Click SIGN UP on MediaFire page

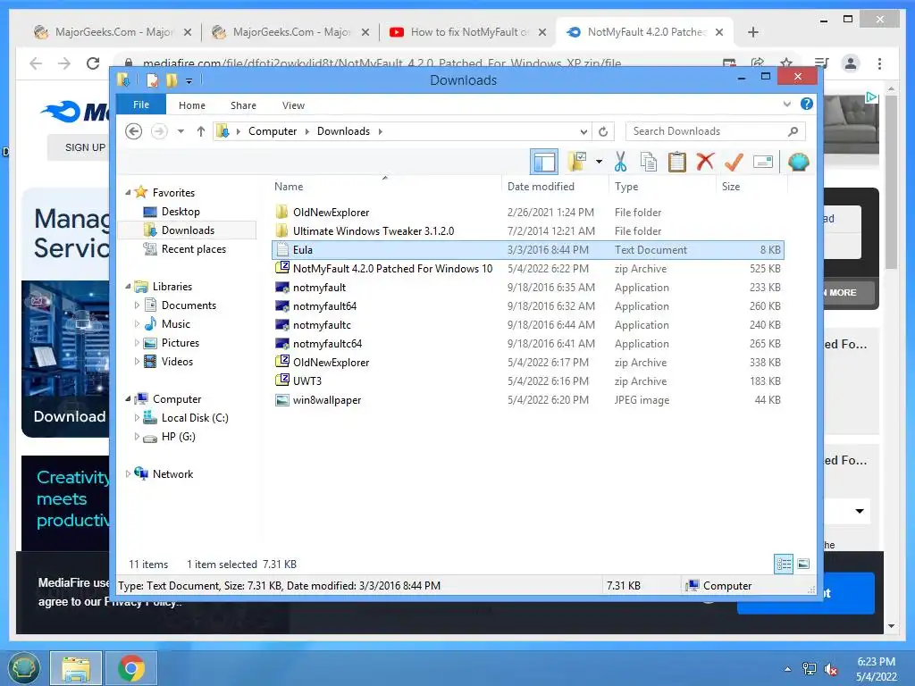85,147
